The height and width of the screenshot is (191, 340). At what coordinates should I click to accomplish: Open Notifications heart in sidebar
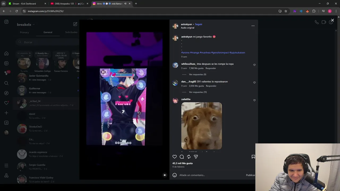click(x=6, y=103)
